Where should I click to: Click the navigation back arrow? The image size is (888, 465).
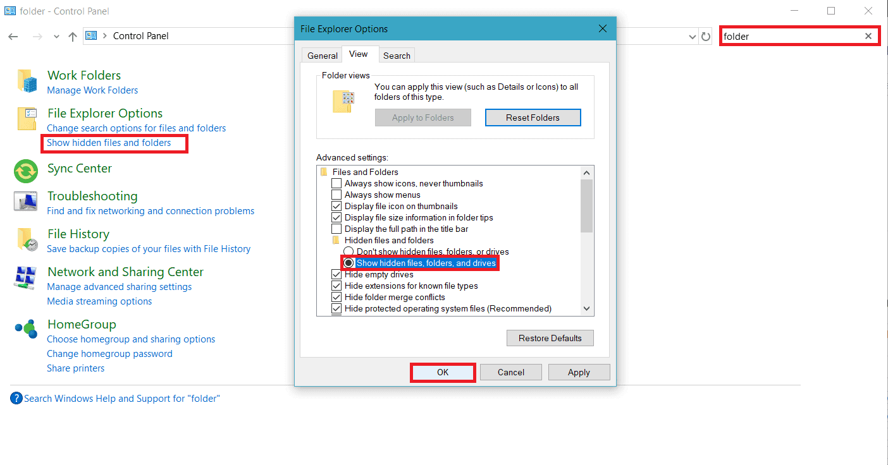coord(13,36)
